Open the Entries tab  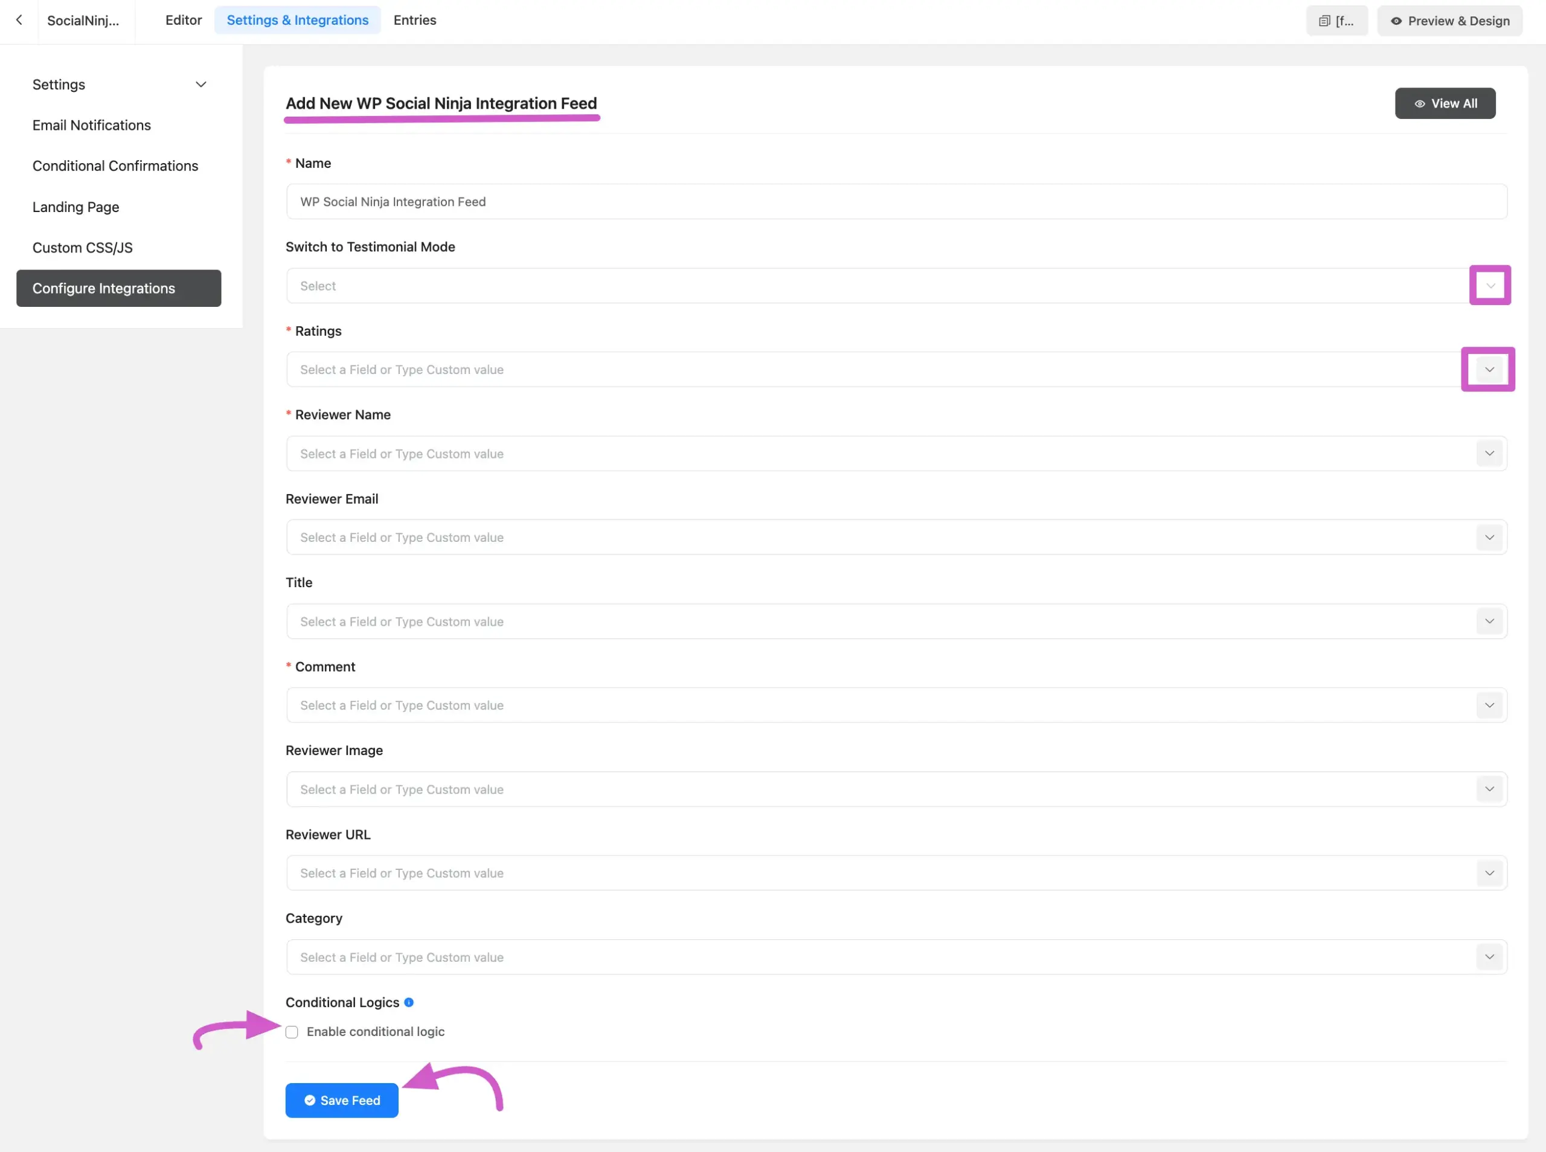(x=415, y=20)
